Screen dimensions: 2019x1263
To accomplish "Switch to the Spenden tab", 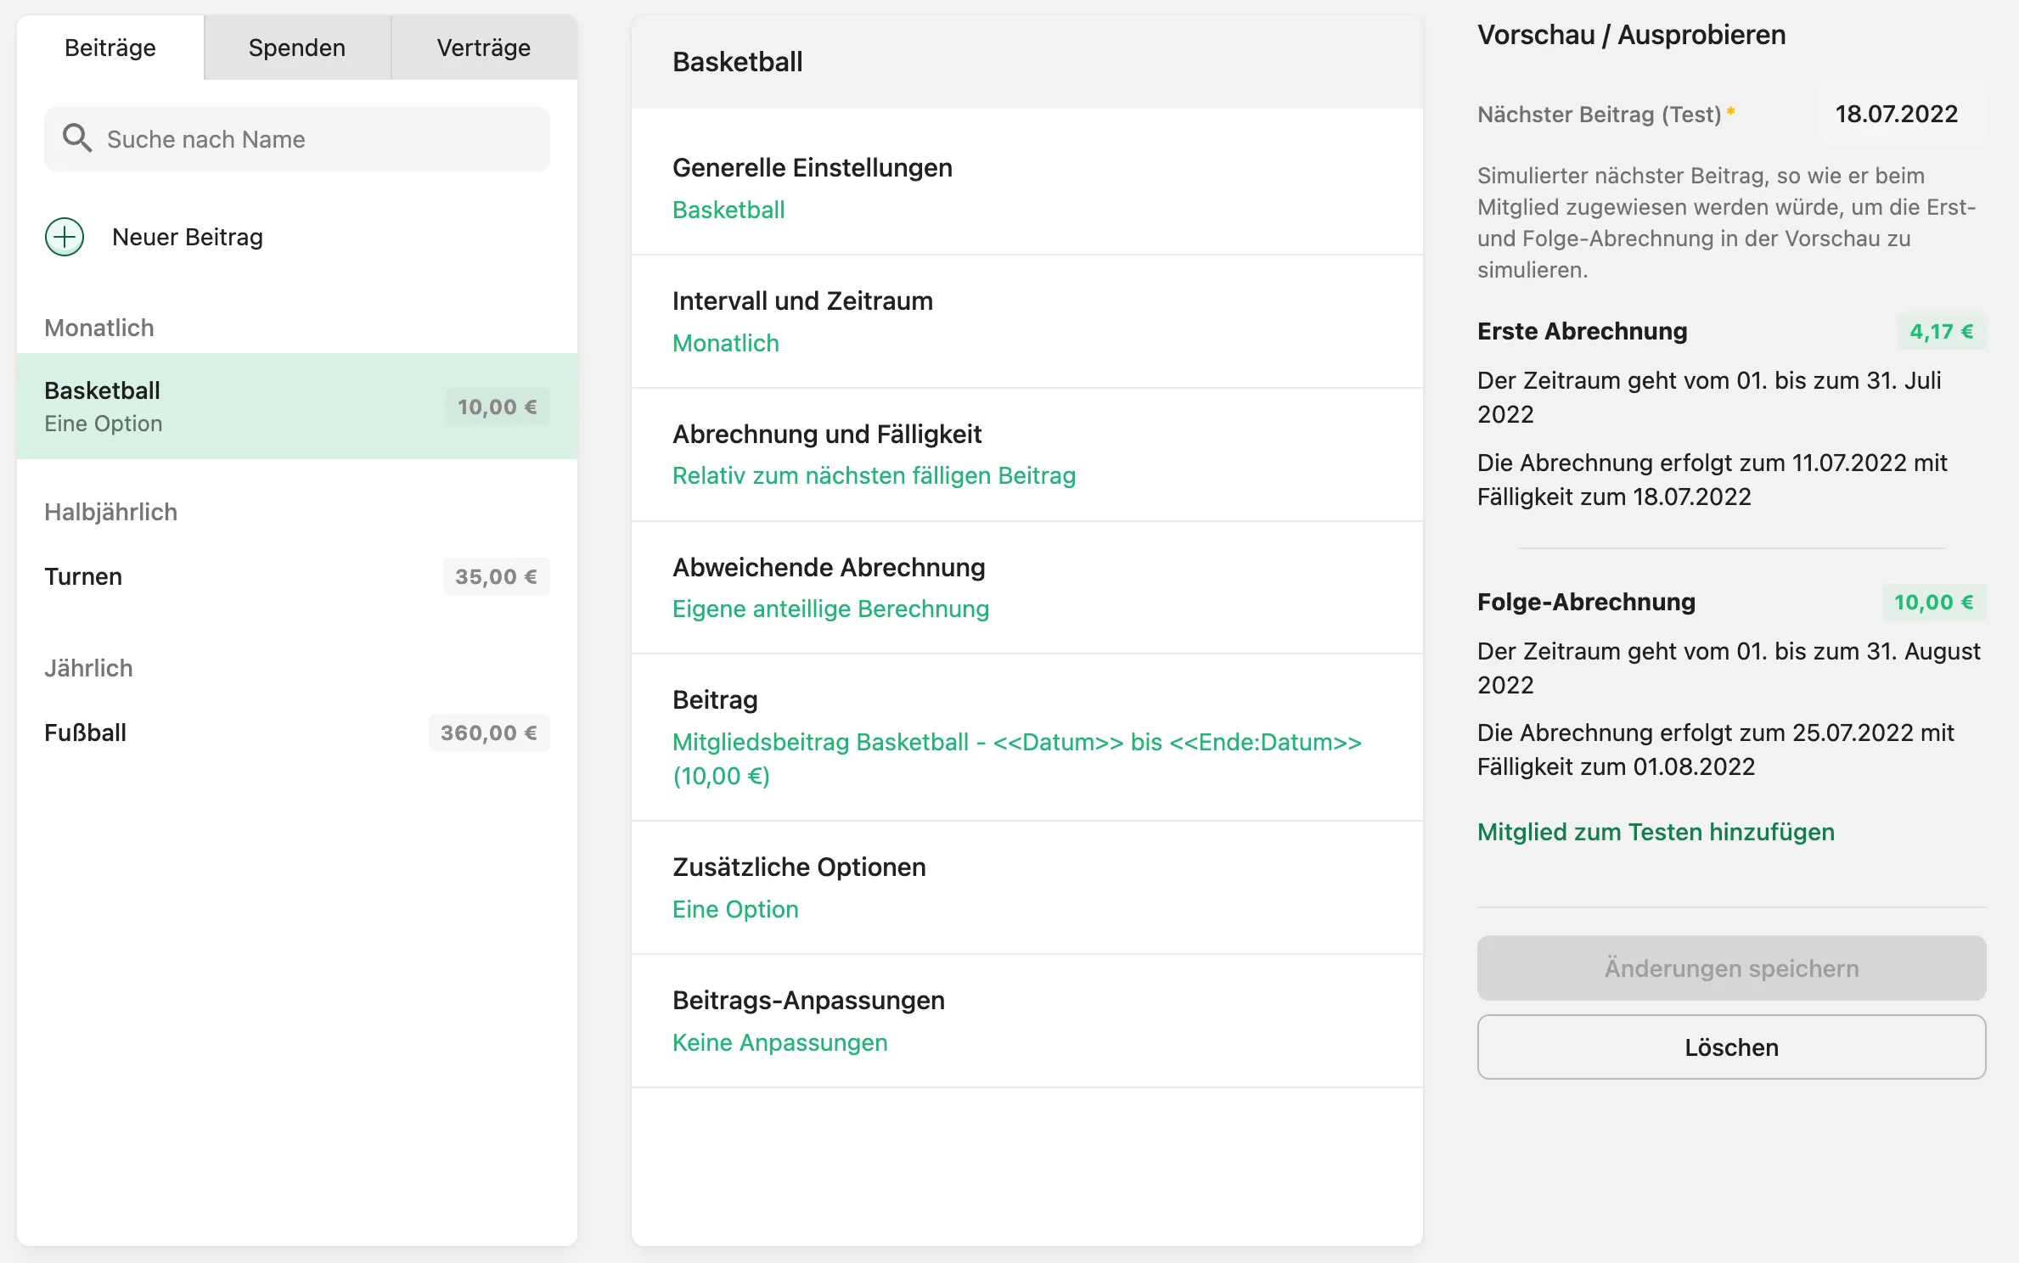I will 297,48.
